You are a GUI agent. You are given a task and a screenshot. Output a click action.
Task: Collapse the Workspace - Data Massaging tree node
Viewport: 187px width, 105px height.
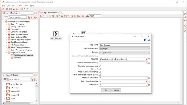(4, 22)
